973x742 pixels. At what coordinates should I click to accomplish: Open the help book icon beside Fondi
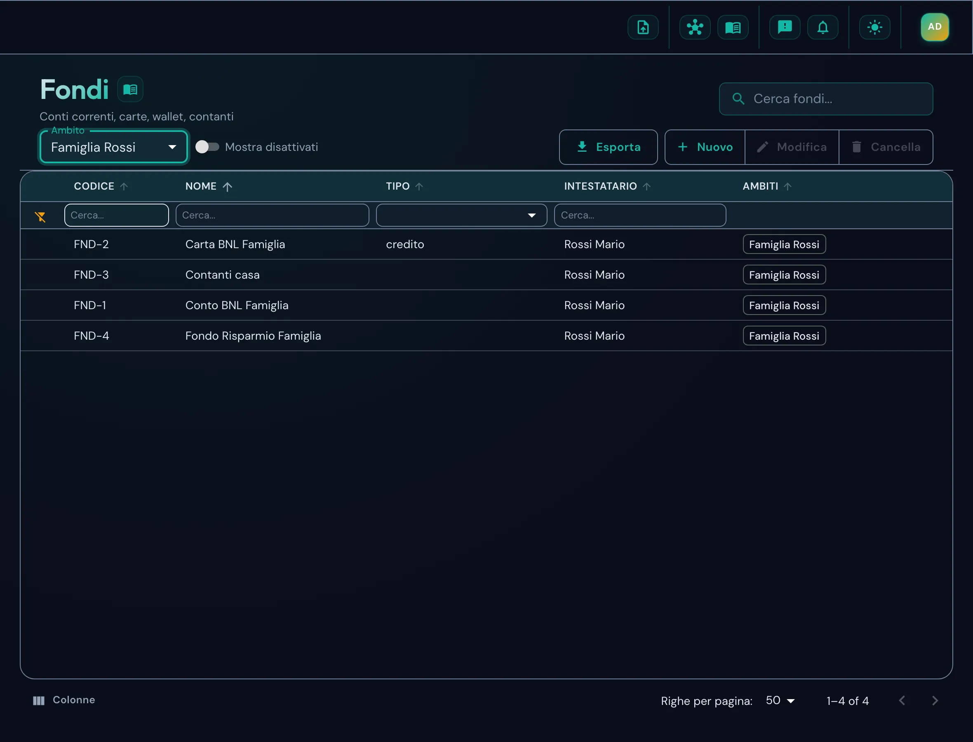pyautogui.click(x=130, y=90)
